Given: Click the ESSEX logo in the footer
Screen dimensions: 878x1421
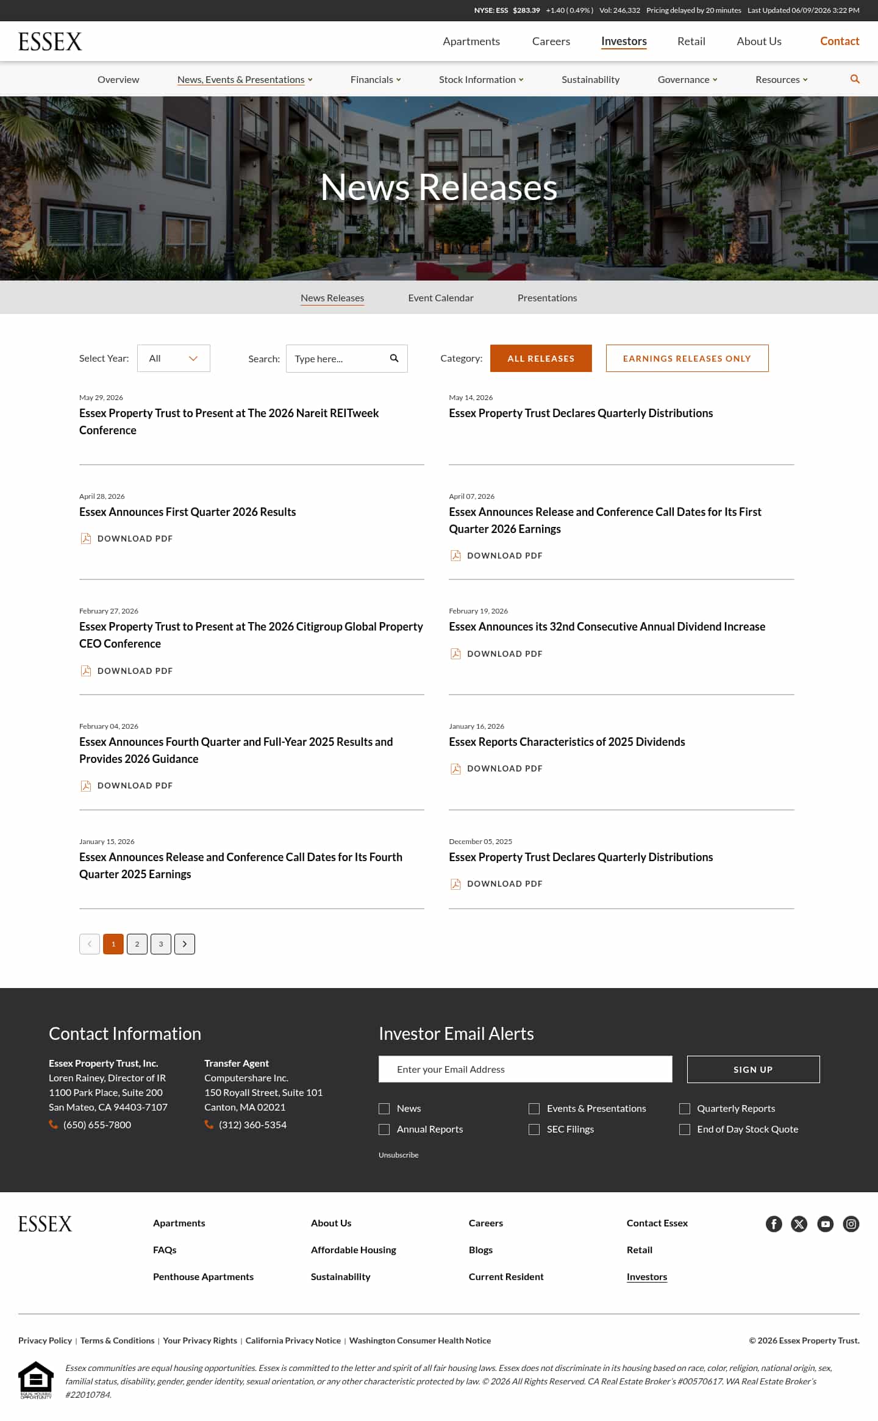Looking at the screenshot, I should (x=45, y=1224).
